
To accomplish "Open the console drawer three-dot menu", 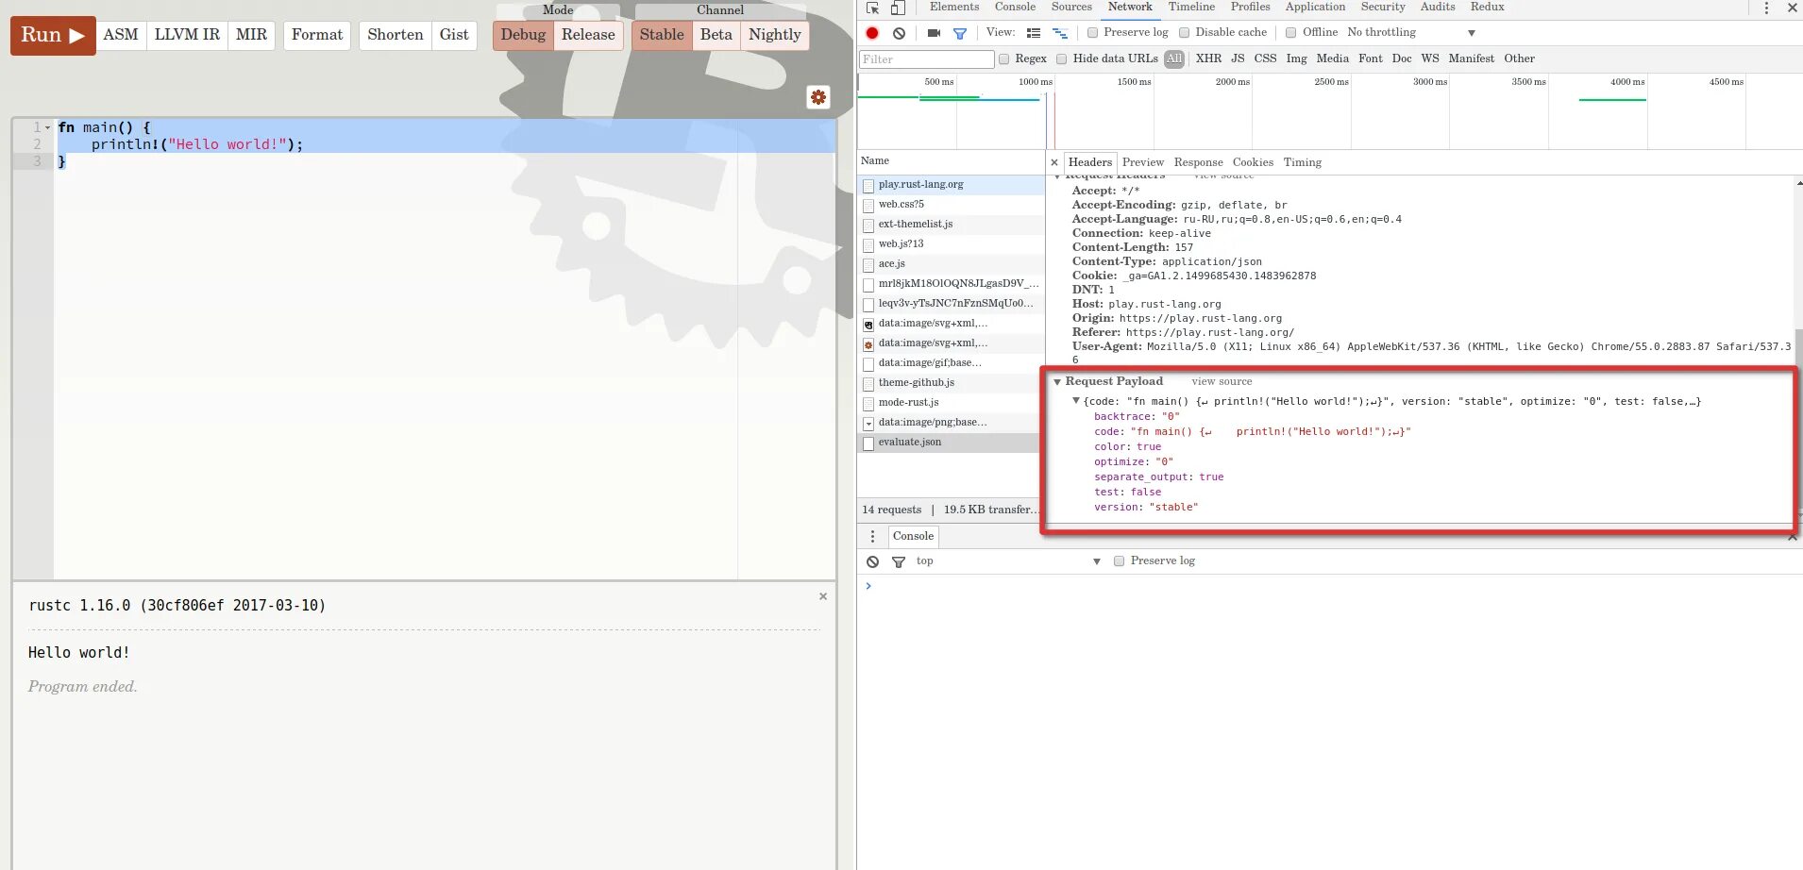I will 872,536.
